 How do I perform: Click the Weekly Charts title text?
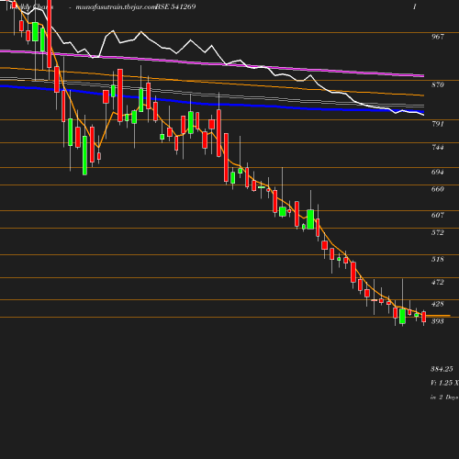pos(31,6)
